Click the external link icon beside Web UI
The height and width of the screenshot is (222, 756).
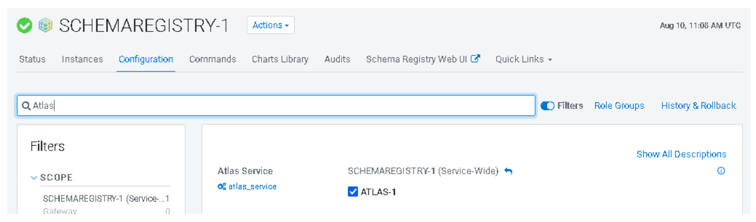tap(475, 59)
